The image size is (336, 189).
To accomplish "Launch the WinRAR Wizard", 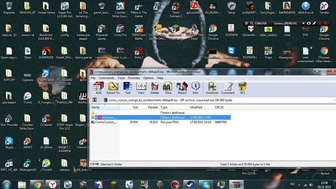I will point(182,88).
